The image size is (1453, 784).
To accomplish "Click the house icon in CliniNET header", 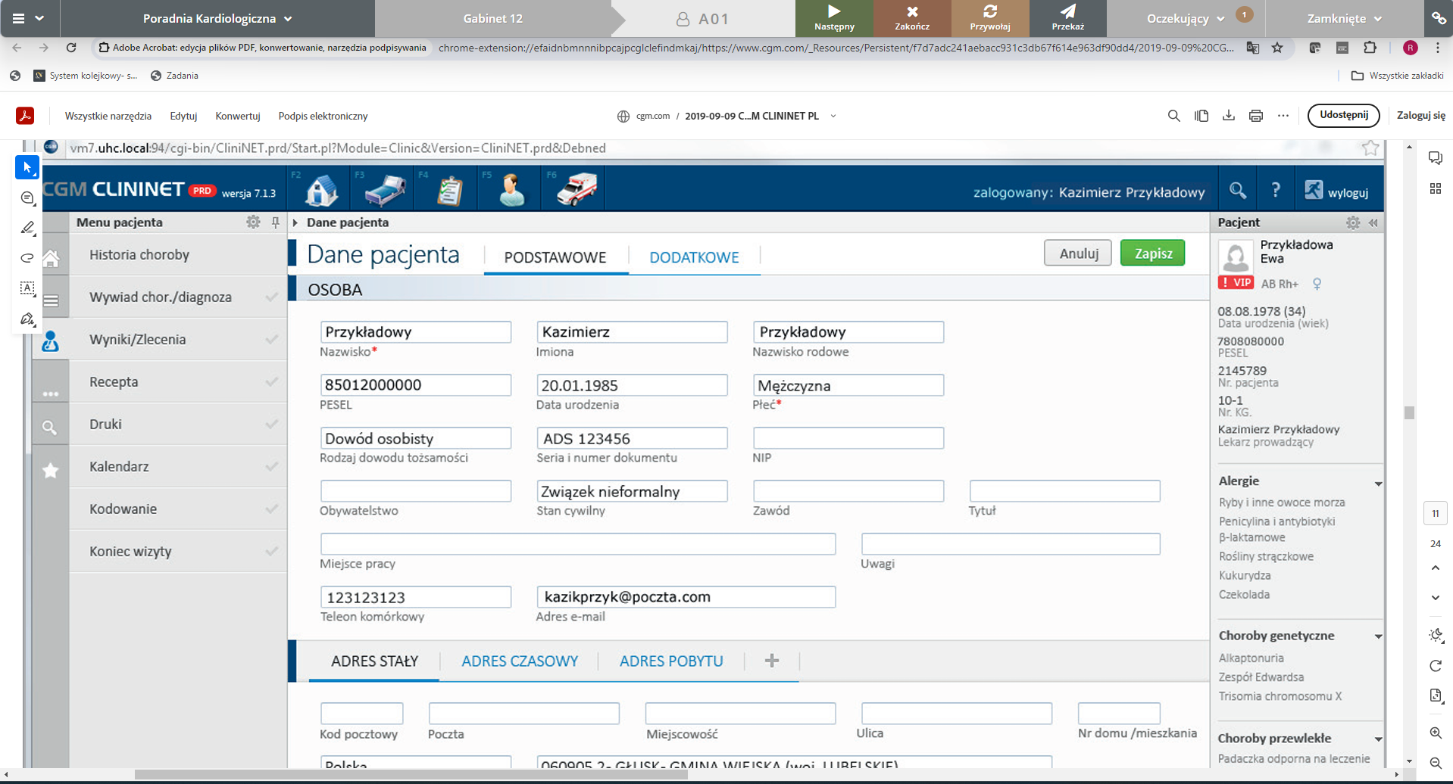I will pos(321,189).
